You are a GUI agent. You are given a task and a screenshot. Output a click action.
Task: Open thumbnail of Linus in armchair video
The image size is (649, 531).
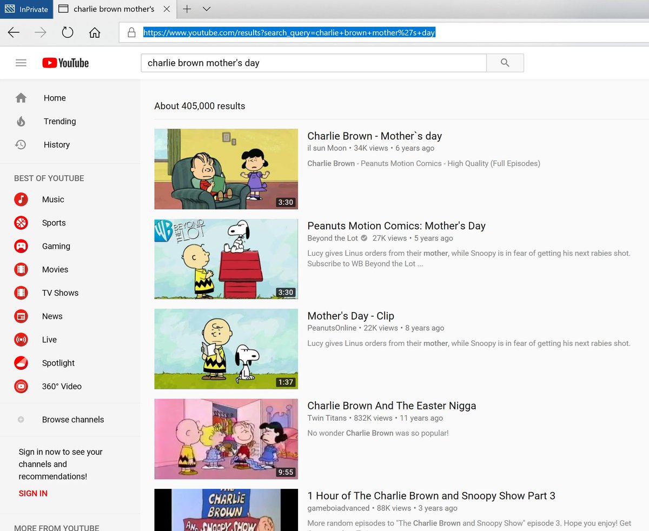(226, 169)
